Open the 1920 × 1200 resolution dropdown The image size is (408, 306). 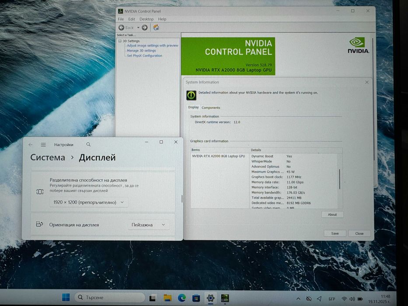(x=89, y=202)
